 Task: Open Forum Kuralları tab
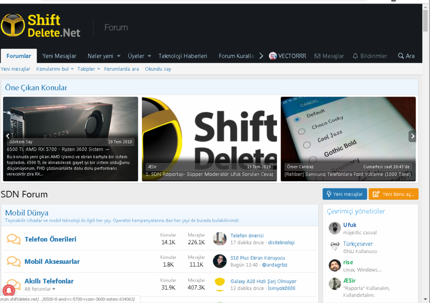point(236,56)
